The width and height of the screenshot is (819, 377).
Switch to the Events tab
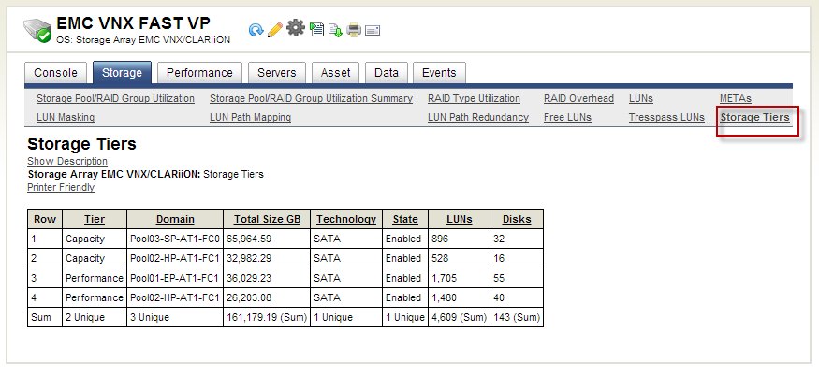(439, 73)
